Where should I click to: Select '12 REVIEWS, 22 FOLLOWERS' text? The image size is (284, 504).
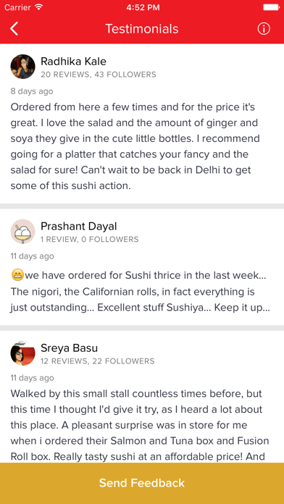[x=98, y=361]
